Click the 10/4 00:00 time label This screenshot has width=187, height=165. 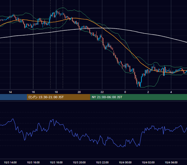[125, 162]
